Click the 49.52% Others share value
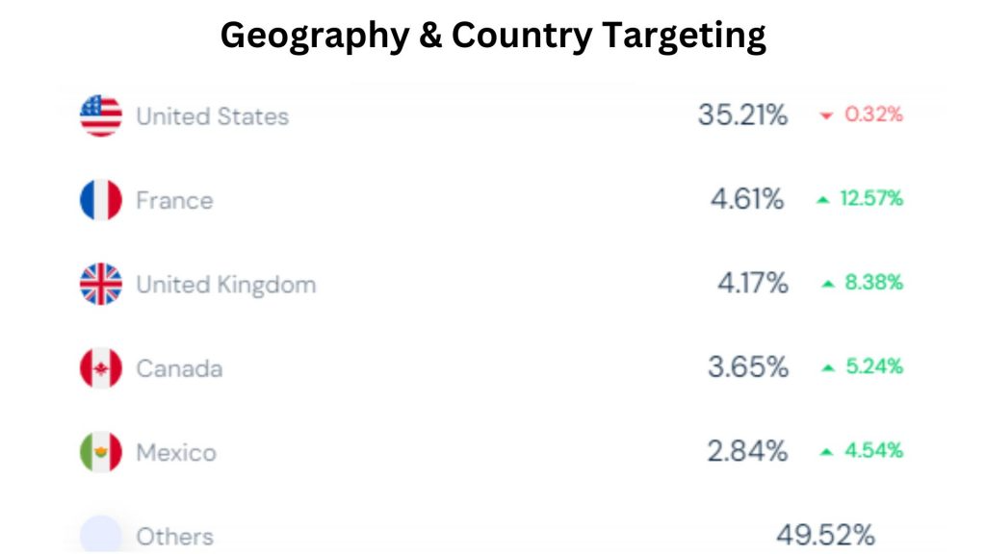Screen dimensions: 986x554 coord(825,535)
